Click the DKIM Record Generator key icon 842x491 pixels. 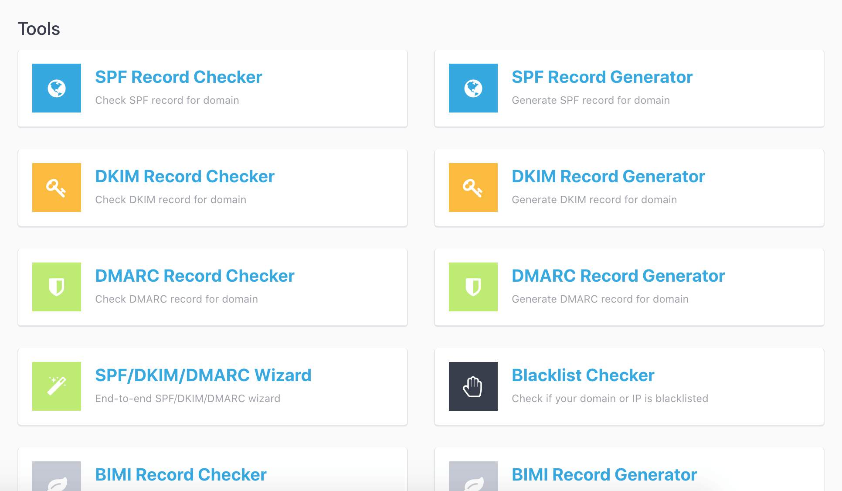(473, 188)
